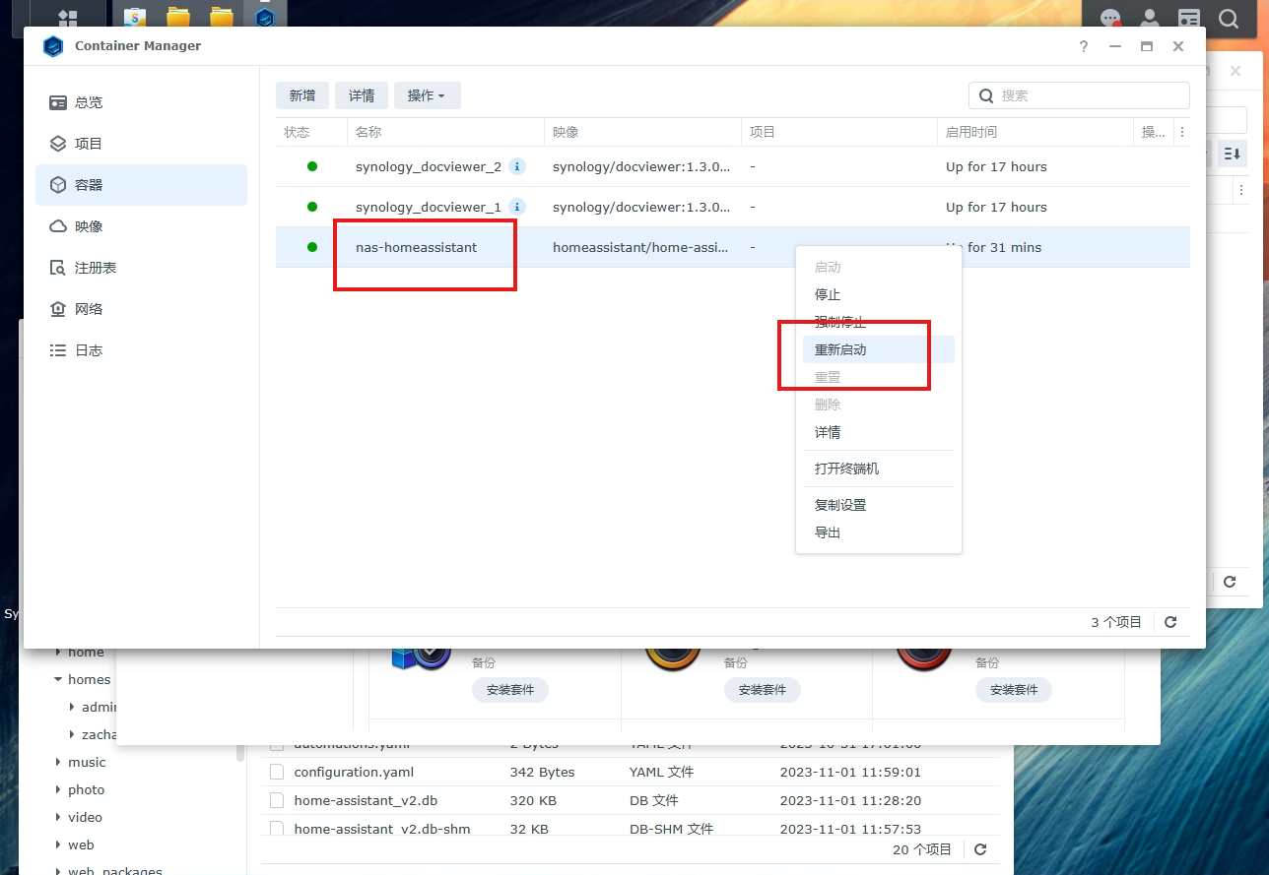Click green status dot of nas-homeassistant

point(312,247)
